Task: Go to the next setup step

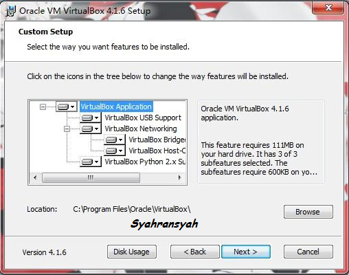Action: (x=246, y=252)
